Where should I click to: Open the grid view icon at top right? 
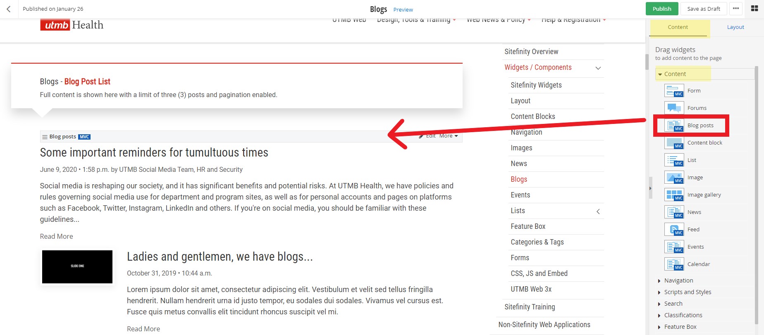click(x=754, y=9)
